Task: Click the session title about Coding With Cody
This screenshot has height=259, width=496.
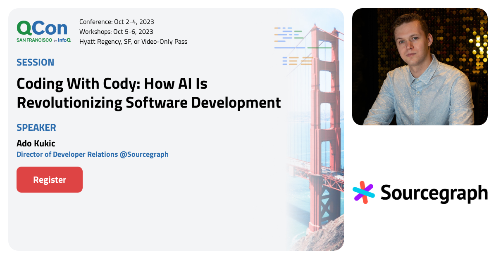Action: [x=148, y=93]
